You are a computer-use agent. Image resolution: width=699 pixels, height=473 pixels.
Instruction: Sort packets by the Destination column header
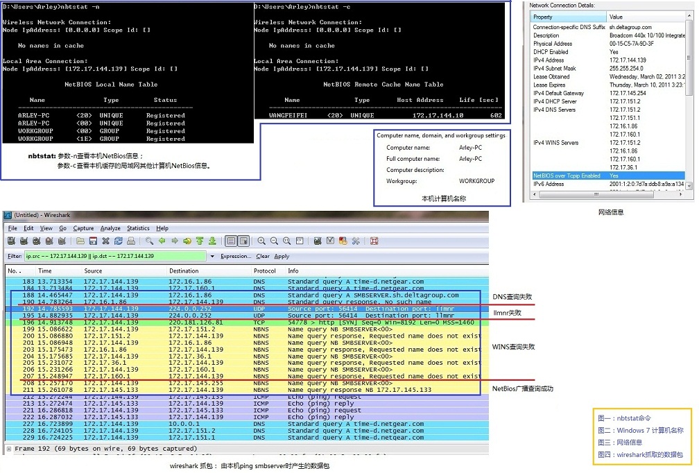click(208, 271)
